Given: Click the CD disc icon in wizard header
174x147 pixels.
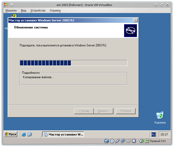Looking at the screenshot, I should [130, 30].
